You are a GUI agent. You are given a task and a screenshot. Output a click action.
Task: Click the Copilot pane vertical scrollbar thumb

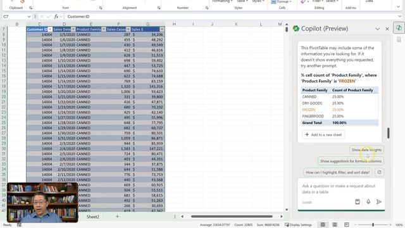coord(388,133)
